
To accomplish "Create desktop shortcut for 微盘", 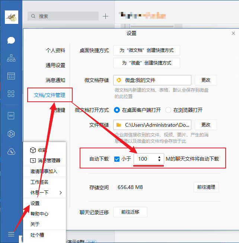I will (147, 63).
